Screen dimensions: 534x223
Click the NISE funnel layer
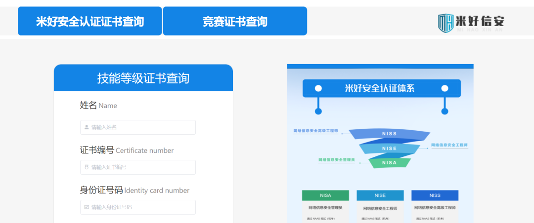pyautogui.click(x=389, y=149)
